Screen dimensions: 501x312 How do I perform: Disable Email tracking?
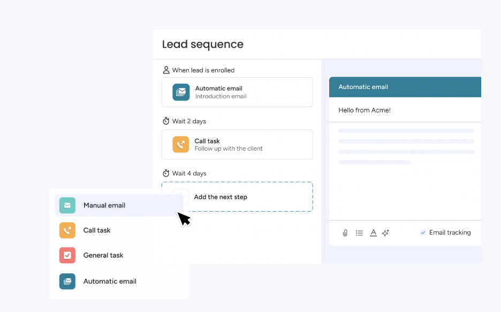click(422, 232)
